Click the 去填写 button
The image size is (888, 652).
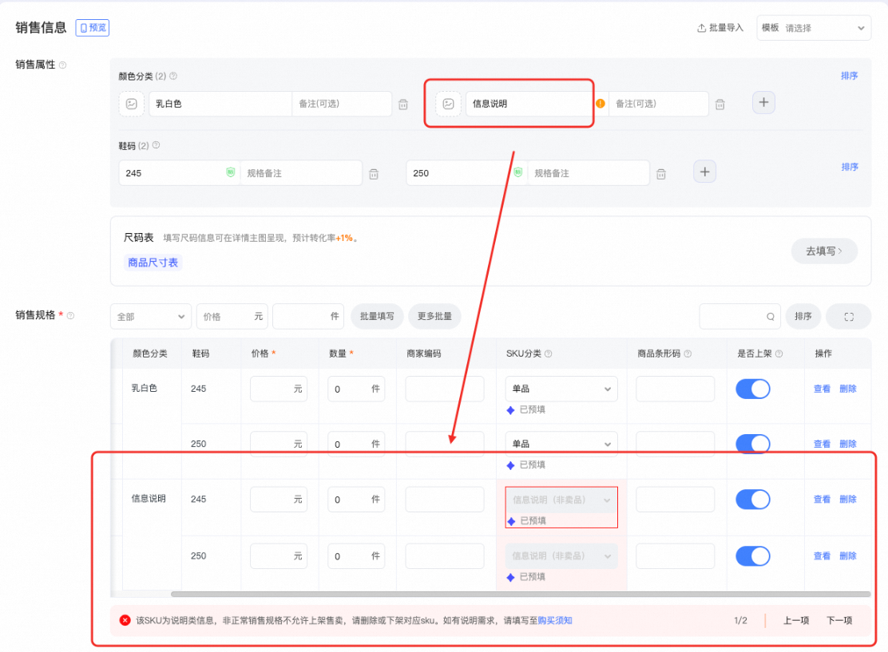coord(824,251)
